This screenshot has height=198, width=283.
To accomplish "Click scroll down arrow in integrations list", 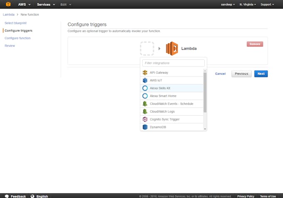I will 205,129.
